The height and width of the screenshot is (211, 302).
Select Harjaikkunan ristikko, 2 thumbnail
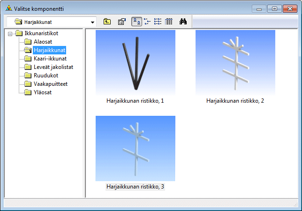tap(235, 63)
